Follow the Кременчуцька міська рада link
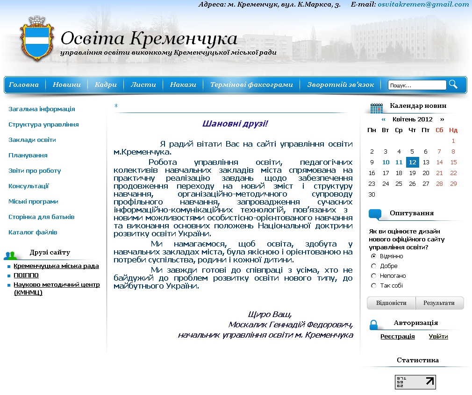This screenshot has height=395, width=472. click(56, 266)
